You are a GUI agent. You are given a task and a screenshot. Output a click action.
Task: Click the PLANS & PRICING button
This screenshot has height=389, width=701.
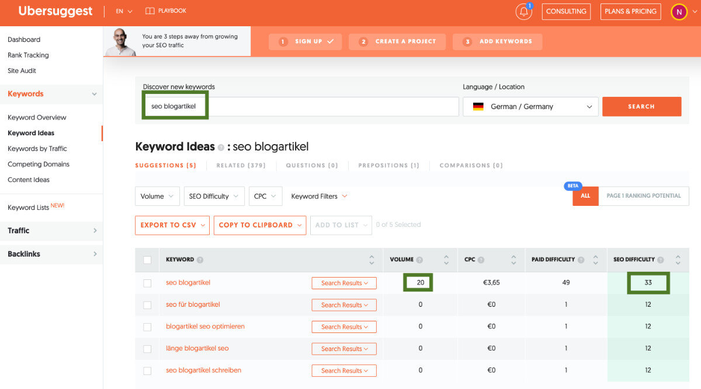tap(630, 12)
